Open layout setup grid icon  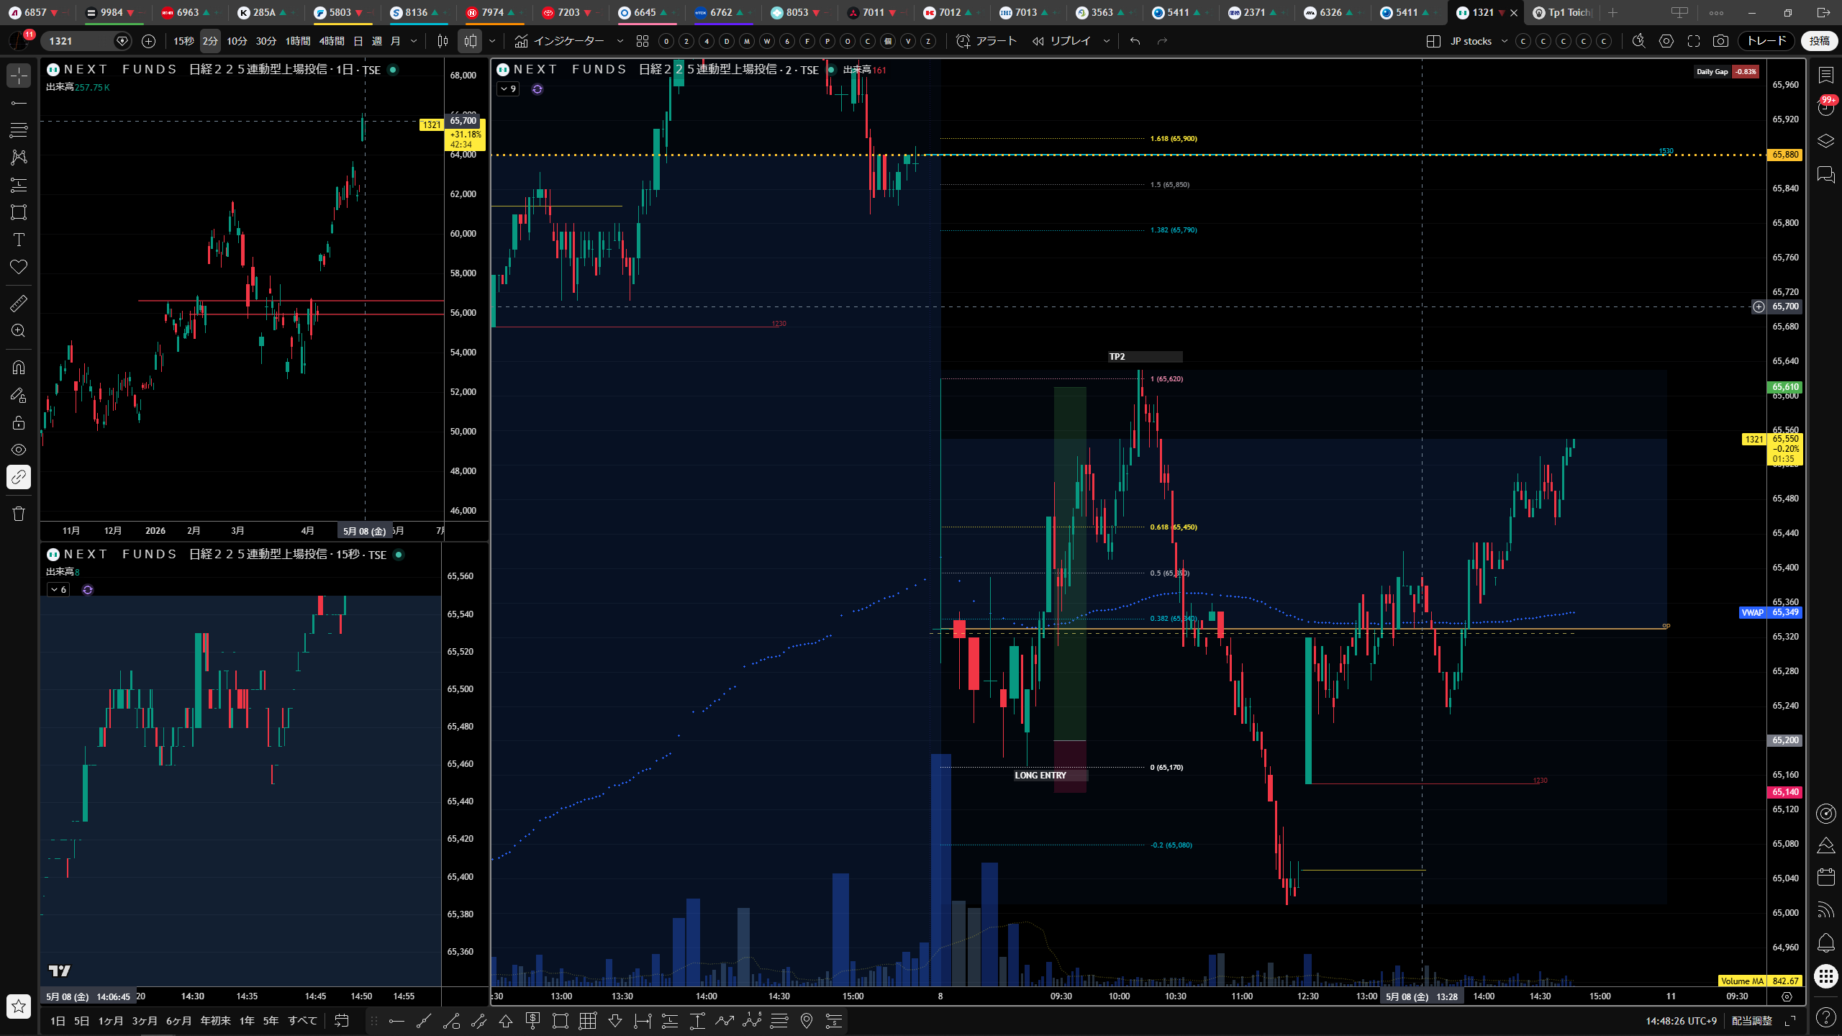1433,41
